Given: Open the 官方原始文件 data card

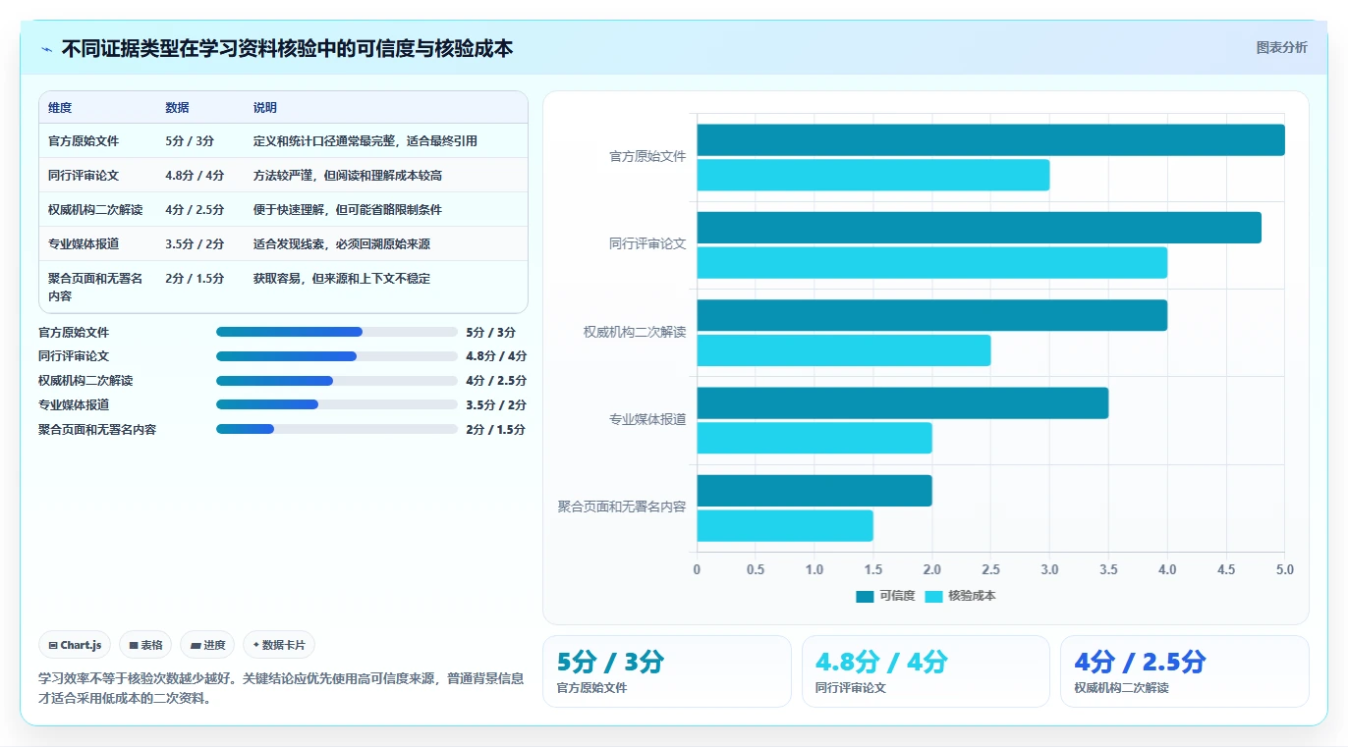Looking at the screenshot, I should (x=667, y=671).
